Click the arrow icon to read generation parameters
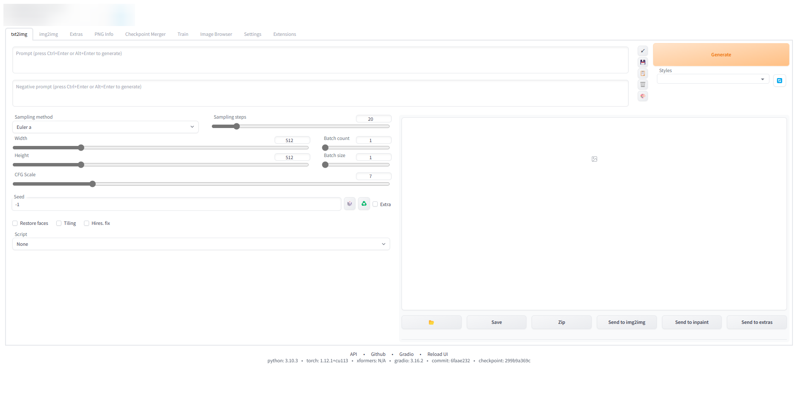This screenshot has width=798, height=396. (642, 51)
